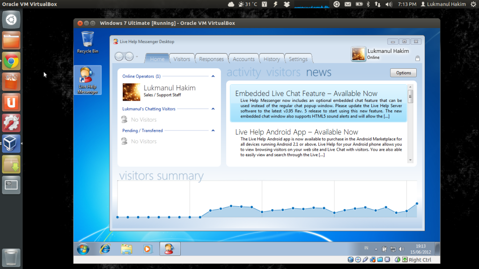Click VirtualBox hard disk activity icon
The width and height of the screenshot is (479, 269).
pyautogui.click(x=351, y=260)
